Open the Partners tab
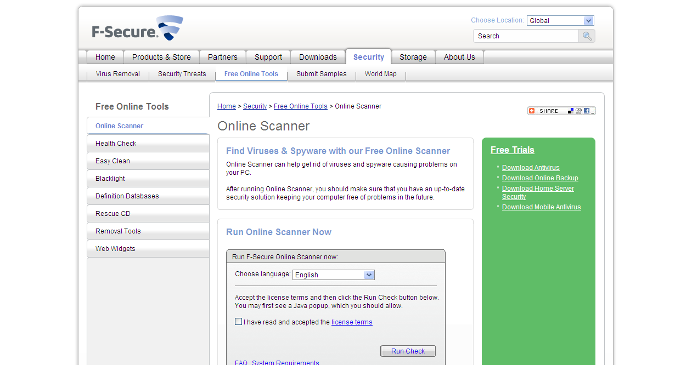This screenshot has height=365, width=692. click(x=223, y=57)
